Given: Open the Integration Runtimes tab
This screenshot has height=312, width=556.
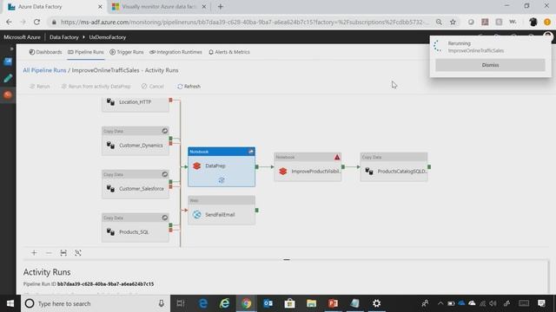Looking at the screenshot, I should 175,52.
